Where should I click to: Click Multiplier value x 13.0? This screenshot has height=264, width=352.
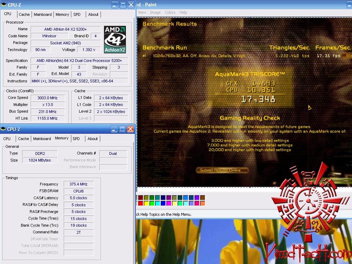tap(48, 105)
